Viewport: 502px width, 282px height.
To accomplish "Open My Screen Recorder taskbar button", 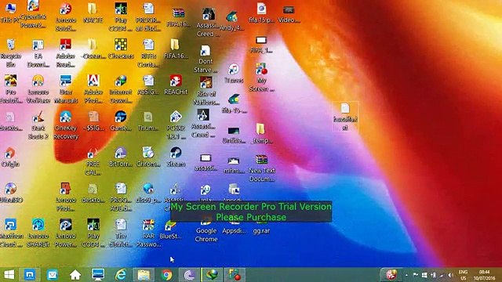I will tap(235, 275).
